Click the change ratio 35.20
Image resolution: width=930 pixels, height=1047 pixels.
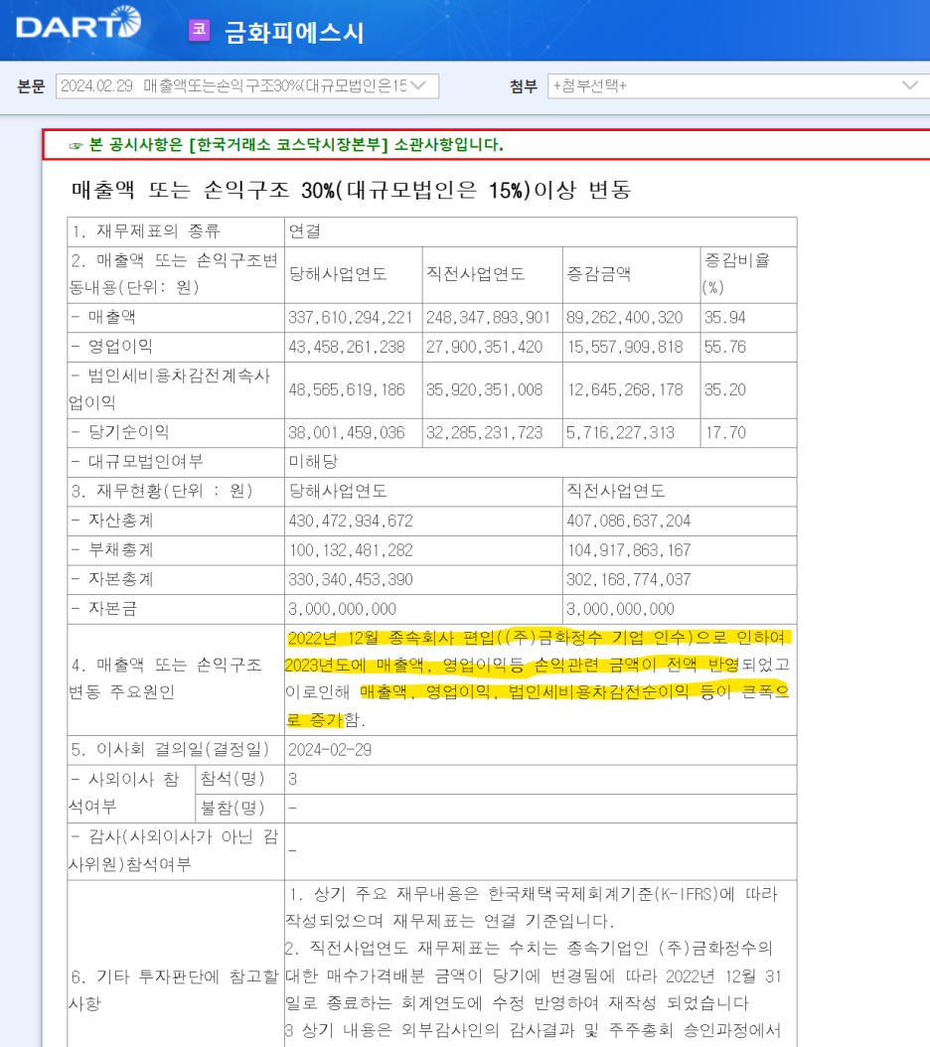coord(725,390)
